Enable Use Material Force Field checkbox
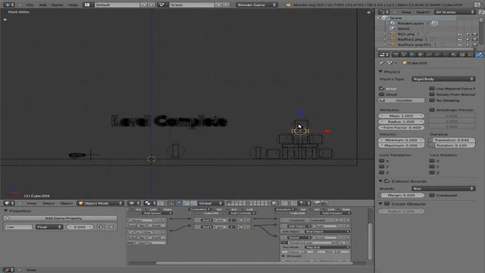 (x=432, y=88)
